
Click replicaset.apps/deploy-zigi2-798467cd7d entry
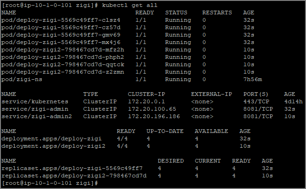[74, 176]
